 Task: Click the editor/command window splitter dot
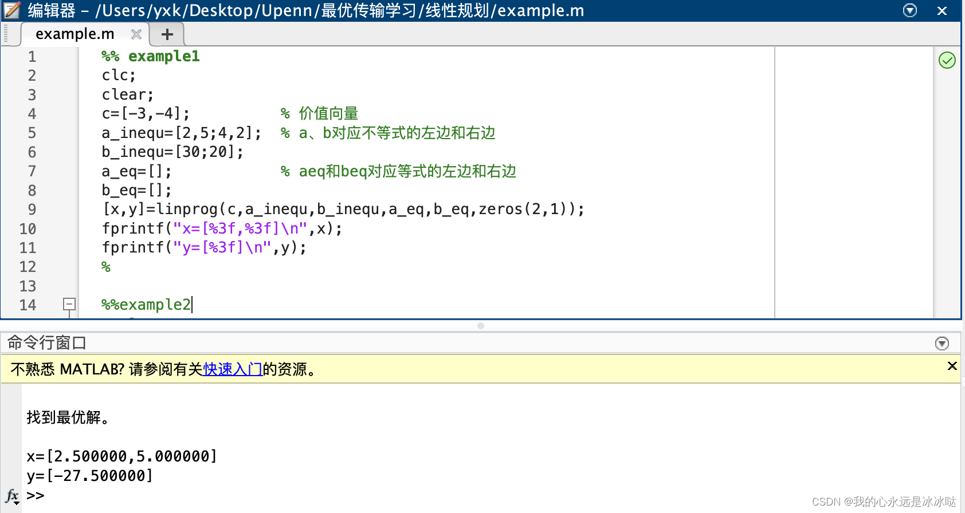pyautogui.click(x=481, y=326)
